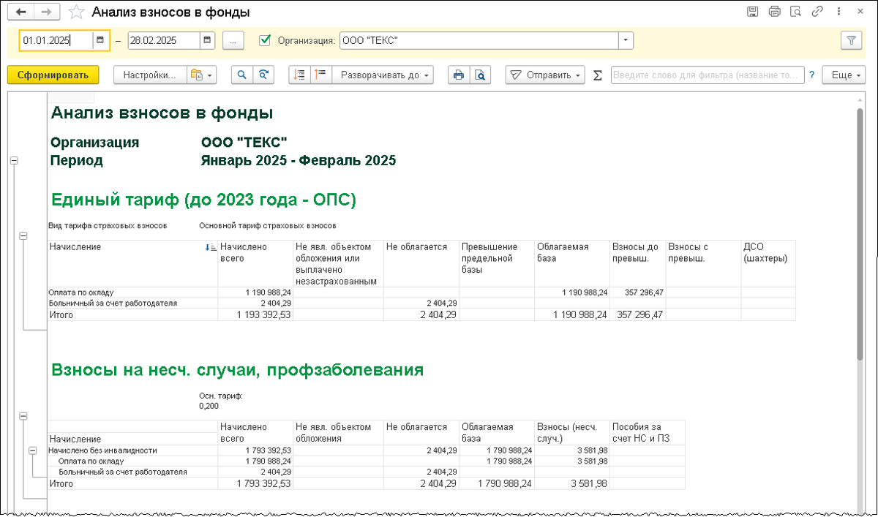Toggle the Организация checkbox

tap(266, 41)
